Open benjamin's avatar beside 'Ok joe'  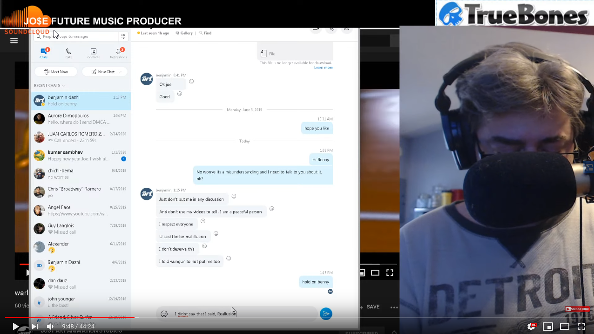(x=147, y=79)
